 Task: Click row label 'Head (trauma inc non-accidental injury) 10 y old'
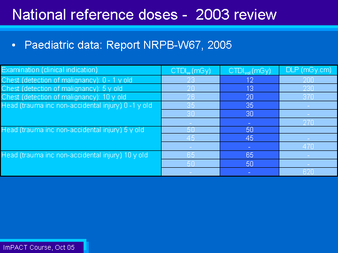75,155
